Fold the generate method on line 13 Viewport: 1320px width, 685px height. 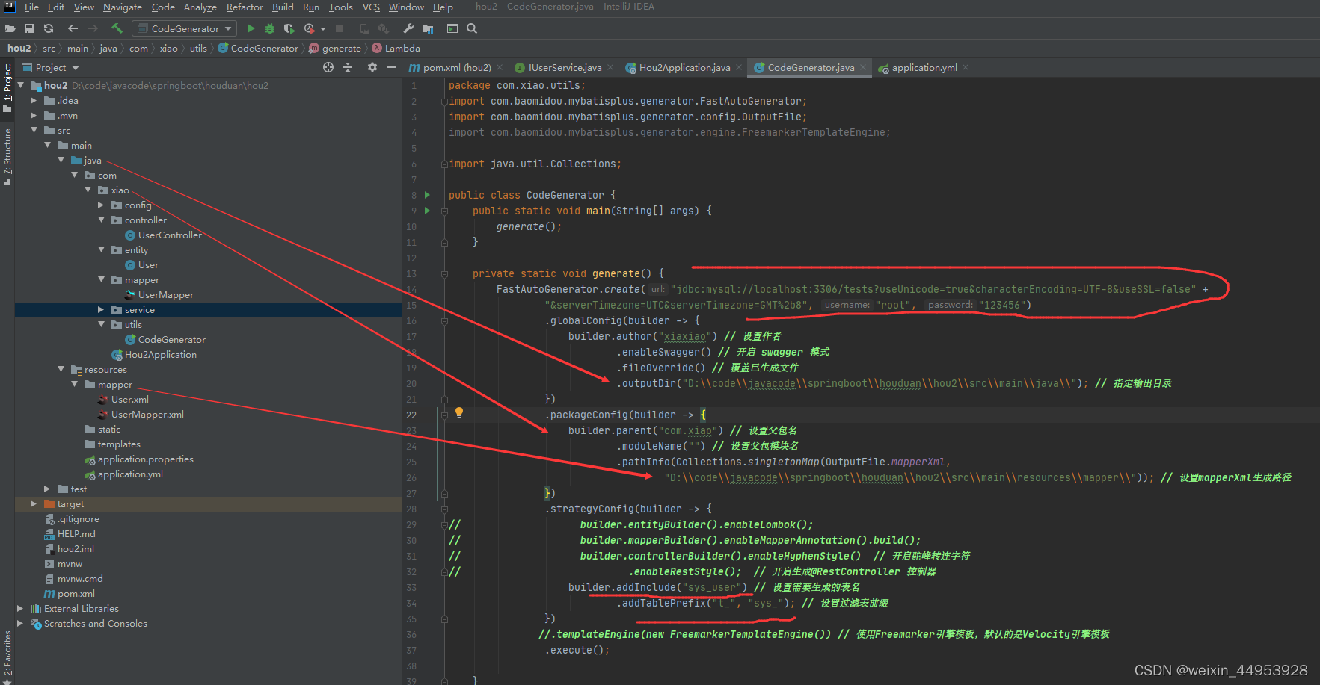[x=444, y=274]
